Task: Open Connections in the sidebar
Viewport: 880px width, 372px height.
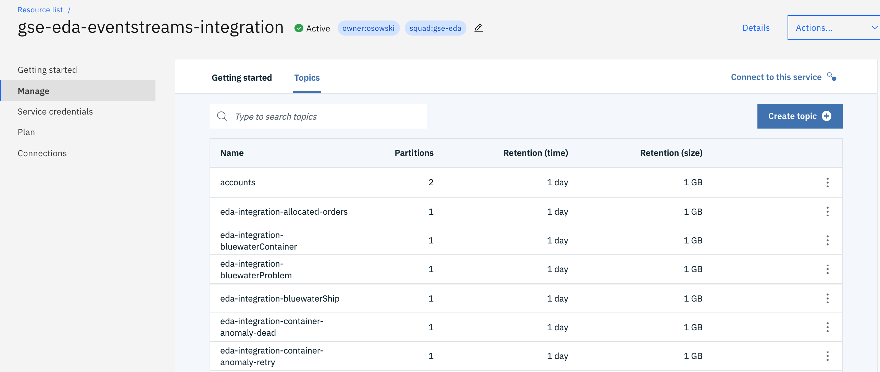Action: point(42,153)
